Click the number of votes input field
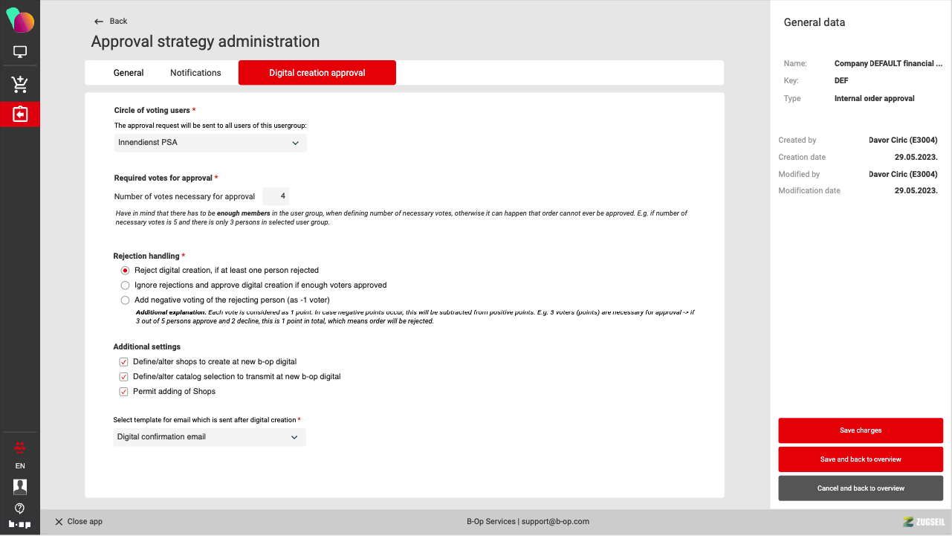Image resolution: width=952 pixels, height=536 pixels. (276, 197)
